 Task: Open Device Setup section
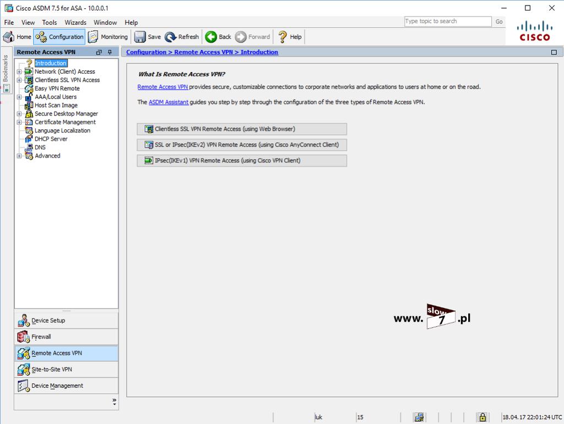tap(66, 320)
